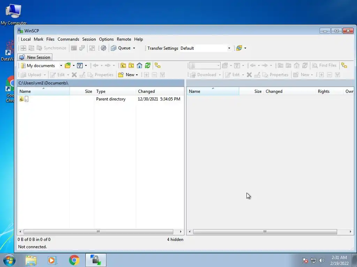Click the Download button
The height and width of the screenshot is (267, 357).
pyautogui.click(x=203, y=75)
